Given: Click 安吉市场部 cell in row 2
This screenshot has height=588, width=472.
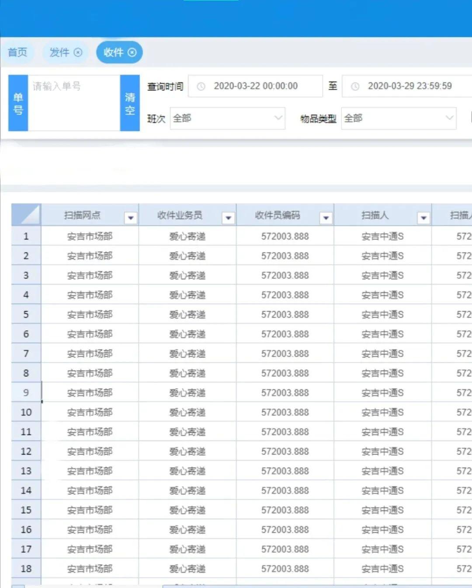Looking at the screenshot, I should [x=90, y=256].
